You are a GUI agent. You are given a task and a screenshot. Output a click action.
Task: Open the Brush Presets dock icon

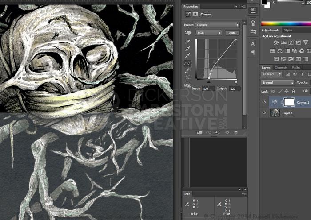click(253, 23)
